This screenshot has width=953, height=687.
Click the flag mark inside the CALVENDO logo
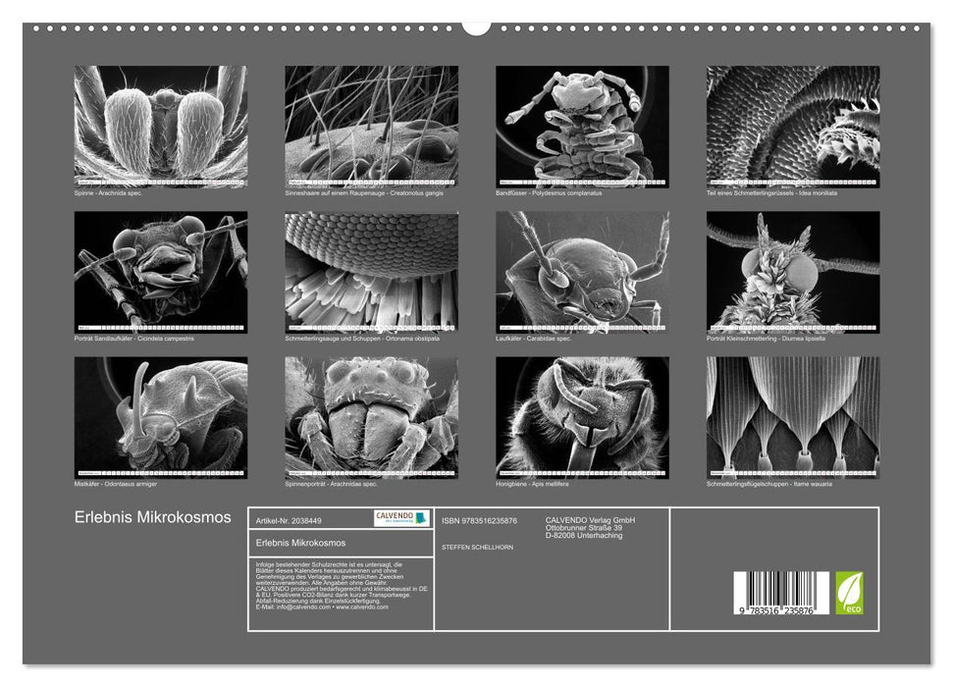point(421,518)
